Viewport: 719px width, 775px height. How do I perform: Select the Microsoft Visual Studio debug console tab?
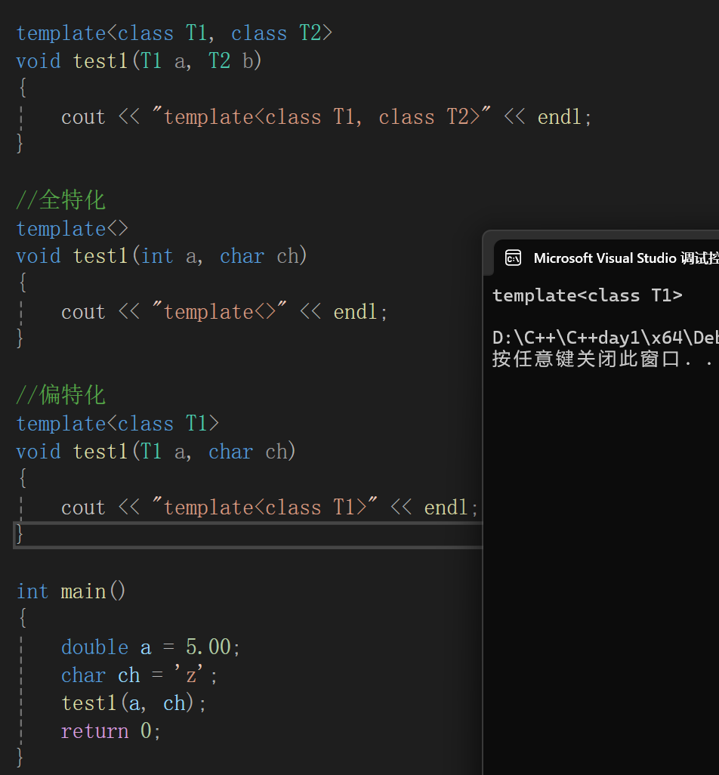coord(606,258)
